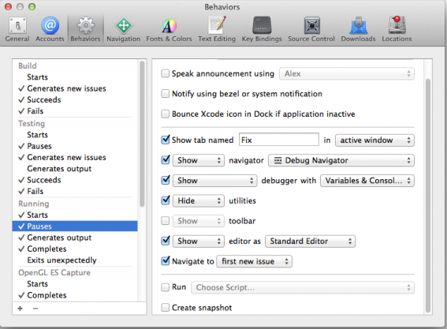The height and width of the screenshot is (329, 447).
Task: Select OpenGL ES Capture Starts
Action: 75,284
